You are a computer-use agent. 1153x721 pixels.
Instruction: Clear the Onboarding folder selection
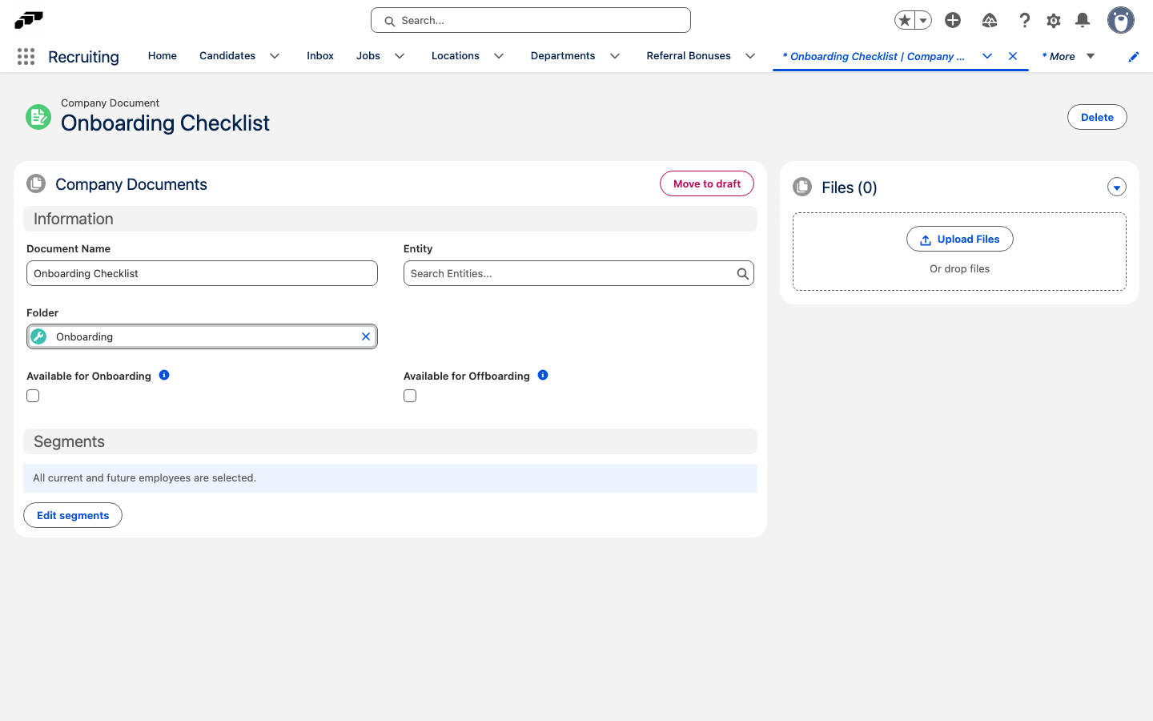366,336
